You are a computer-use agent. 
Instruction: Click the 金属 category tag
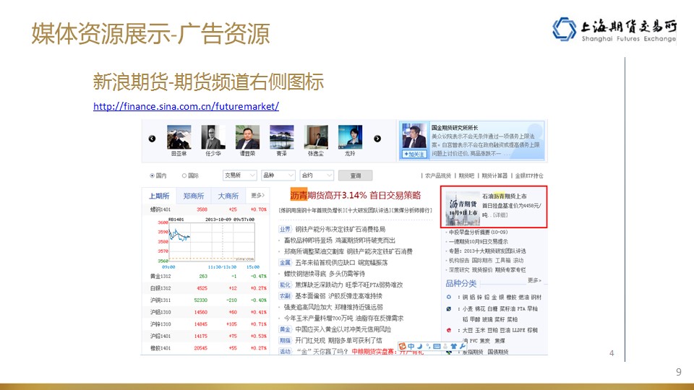pyautogui.click(x=285, y=263)
